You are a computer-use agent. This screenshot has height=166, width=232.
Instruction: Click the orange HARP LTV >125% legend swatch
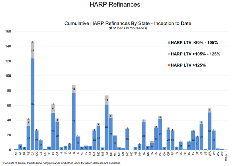(168, 65)
